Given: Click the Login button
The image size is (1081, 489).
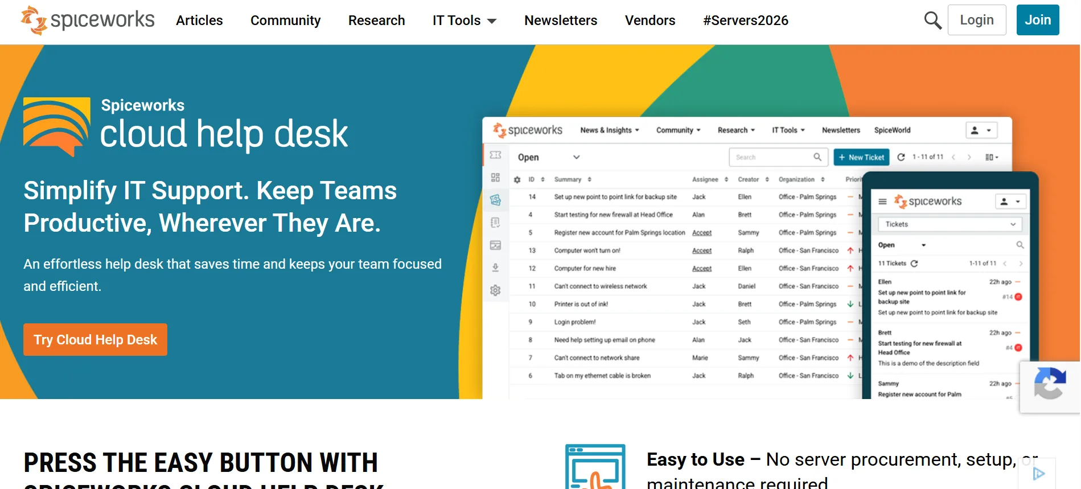Looking at the screenshot, I should [977, 20].
